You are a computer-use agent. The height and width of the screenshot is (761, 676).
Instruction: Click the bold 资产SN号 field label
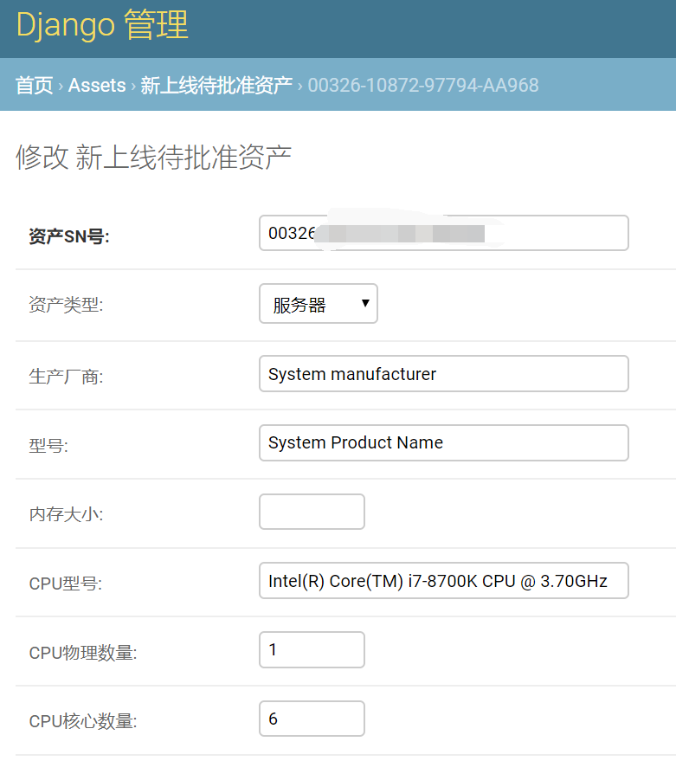coord(69,236)
